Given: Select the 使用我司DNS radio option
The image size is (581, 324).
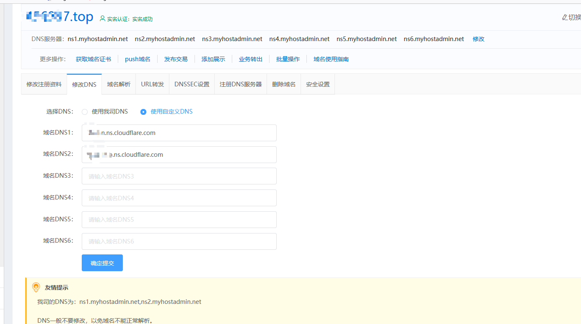Looking at the screenshot, I should [x=85, y=112].
